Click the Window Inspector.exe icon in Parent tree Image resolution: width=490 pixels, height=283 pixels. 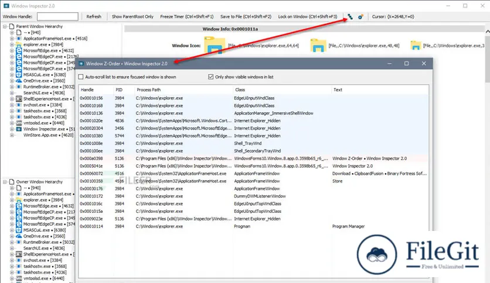pos(19,129)
